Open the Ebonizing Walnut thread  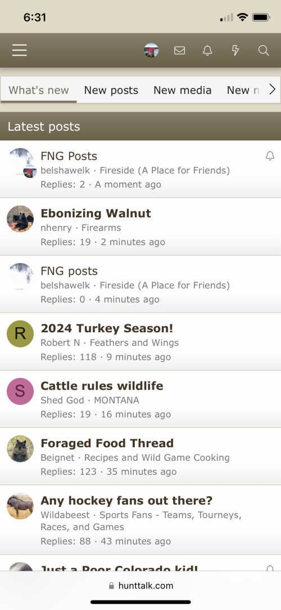96,213
